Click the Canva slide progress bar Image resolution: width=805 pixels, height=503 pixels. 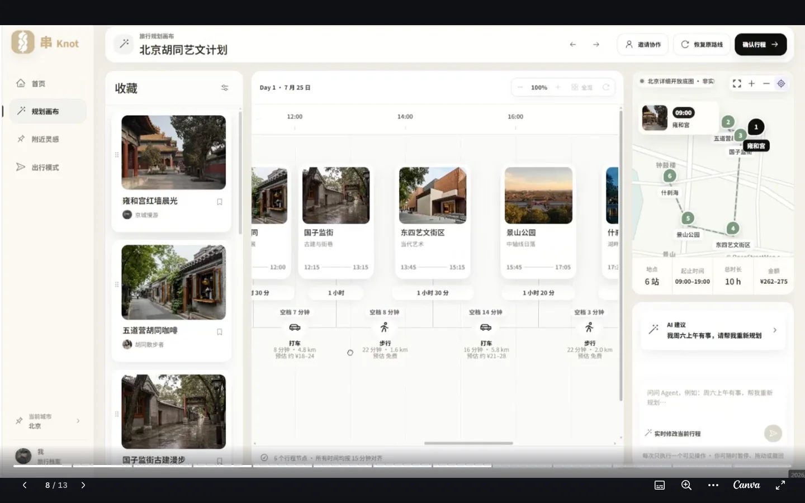[x=402, y=466]
